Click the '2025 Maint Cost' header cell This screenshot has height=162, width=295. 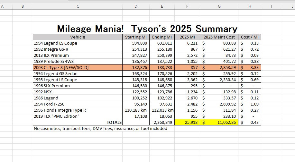[x=219, y=37]
